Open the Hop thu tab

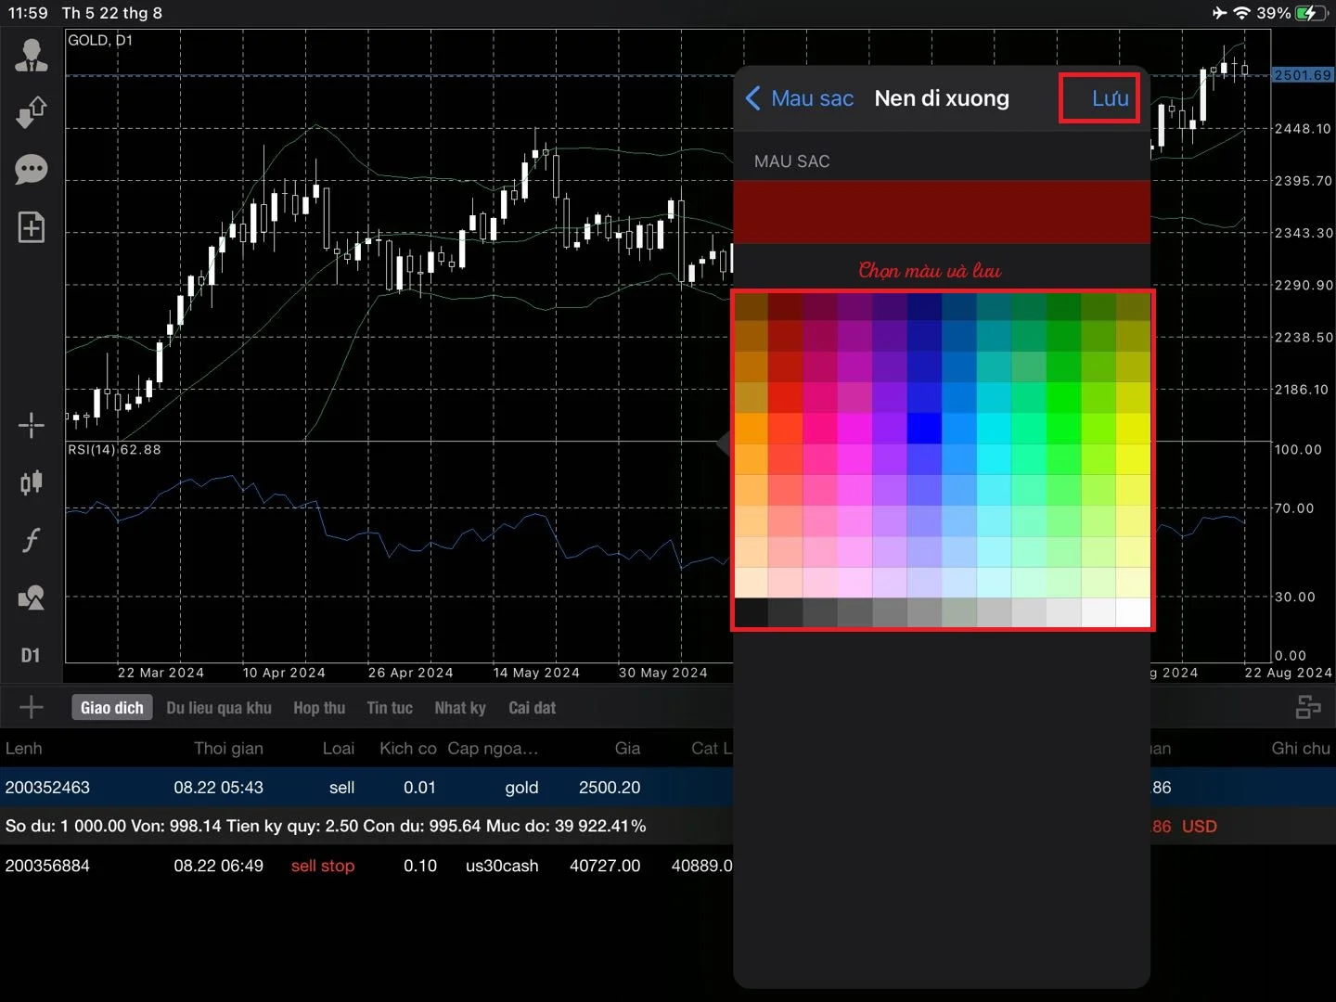click(319, 708)
